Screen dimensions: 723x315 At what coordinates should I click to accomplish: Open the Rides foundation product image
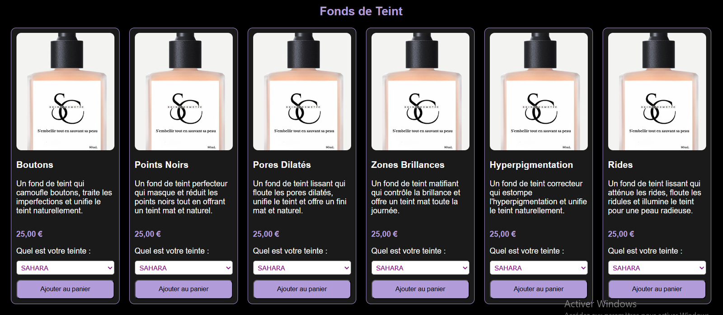tap(657, 92)
